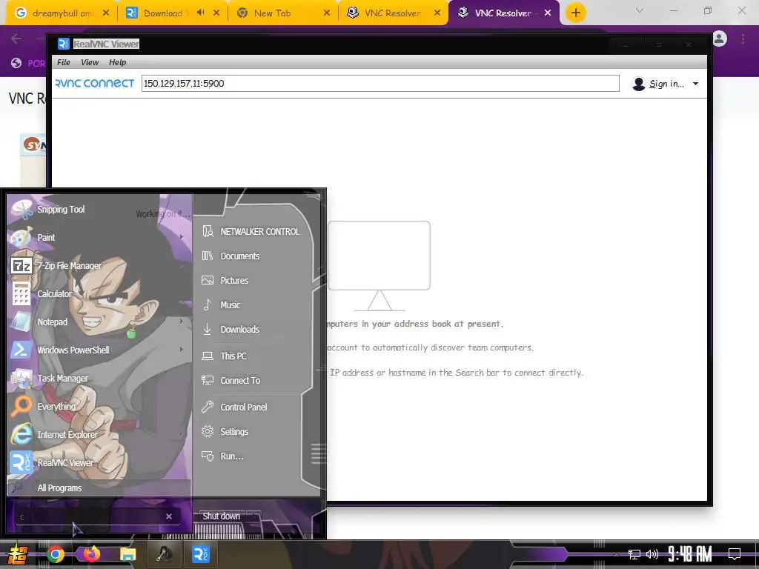759x569 pixels.
Task: Click the Chrome icon on the taskbar
Action: pyautogui.click(x=55, y=554)
